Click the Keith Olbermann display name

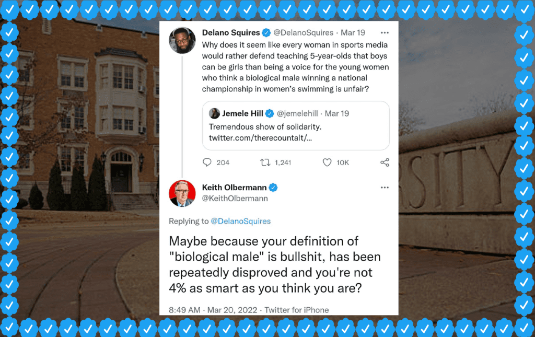click(x=235, y=188)
